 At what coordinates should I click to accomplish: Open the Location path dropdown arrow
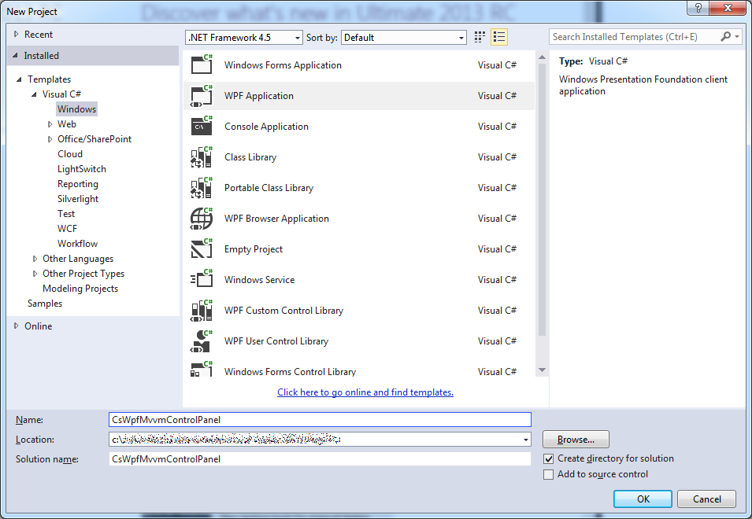[x=526, y=440]
